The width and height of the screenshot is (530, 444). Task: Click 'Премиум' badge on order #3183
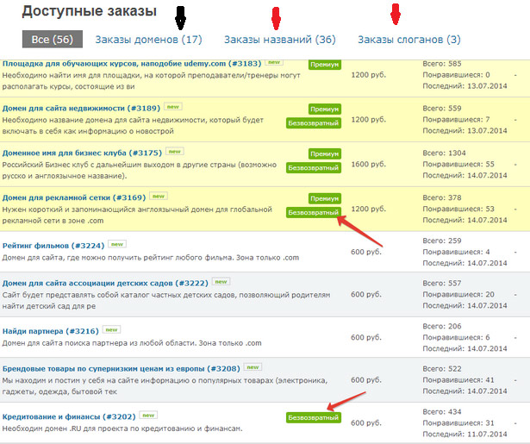(x=325, y=64)
